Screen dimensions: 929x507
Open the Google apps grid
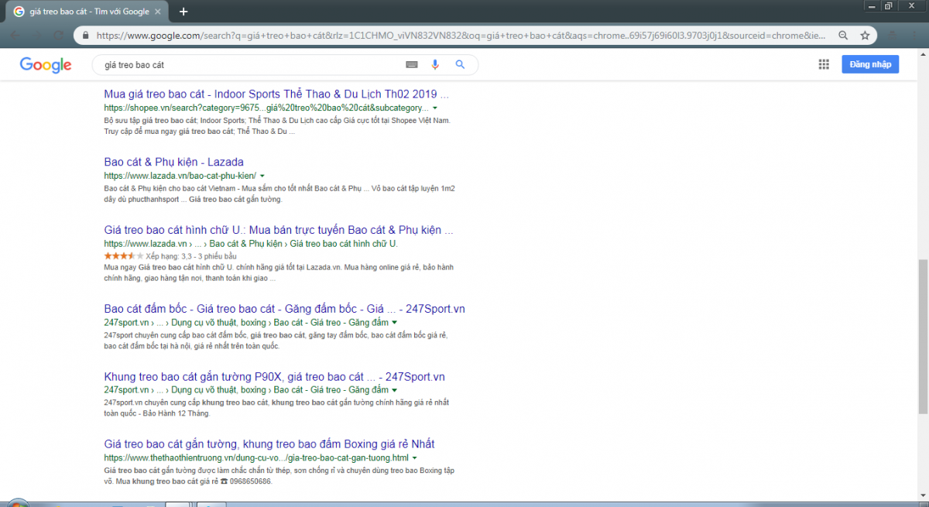823,65
